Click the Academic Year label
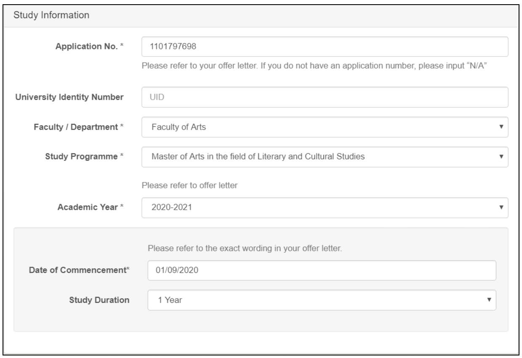Image resolution: width=522 pixels, height=358 pixels. 93,208
